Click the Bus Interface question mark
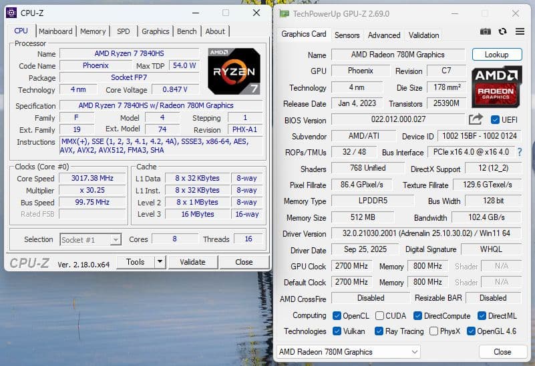535x366 pixels. coord(520,152)
